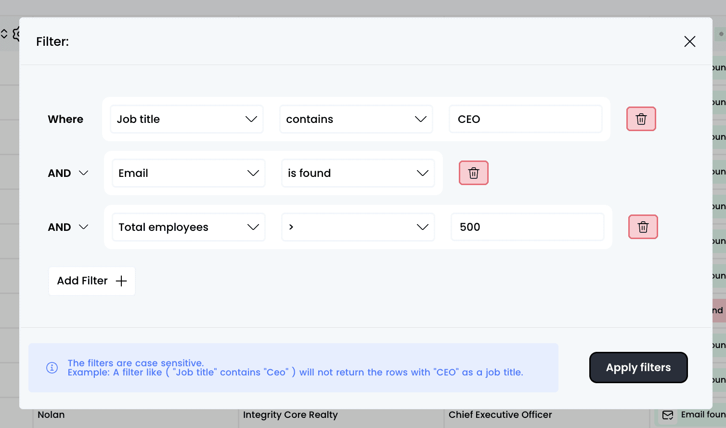Click the Add Filter button
The image size is (726, 428).
pos(92,281)
